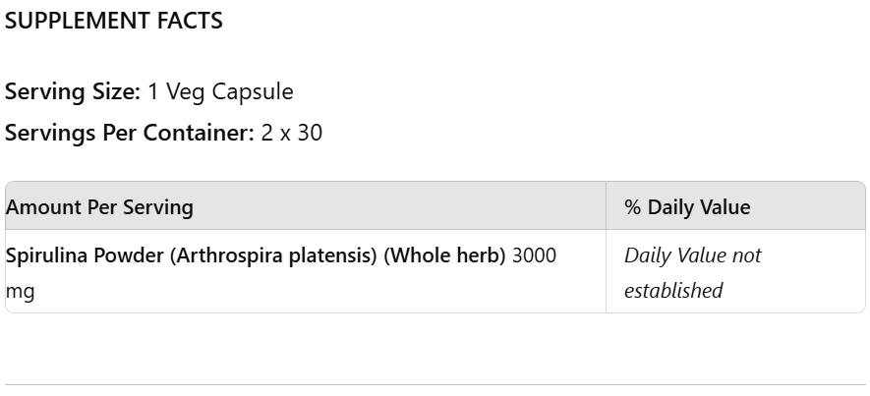The image size is (870, 396).
Task: Click the 'Servings Per Container:' label
Action: [x=130, y=133]
